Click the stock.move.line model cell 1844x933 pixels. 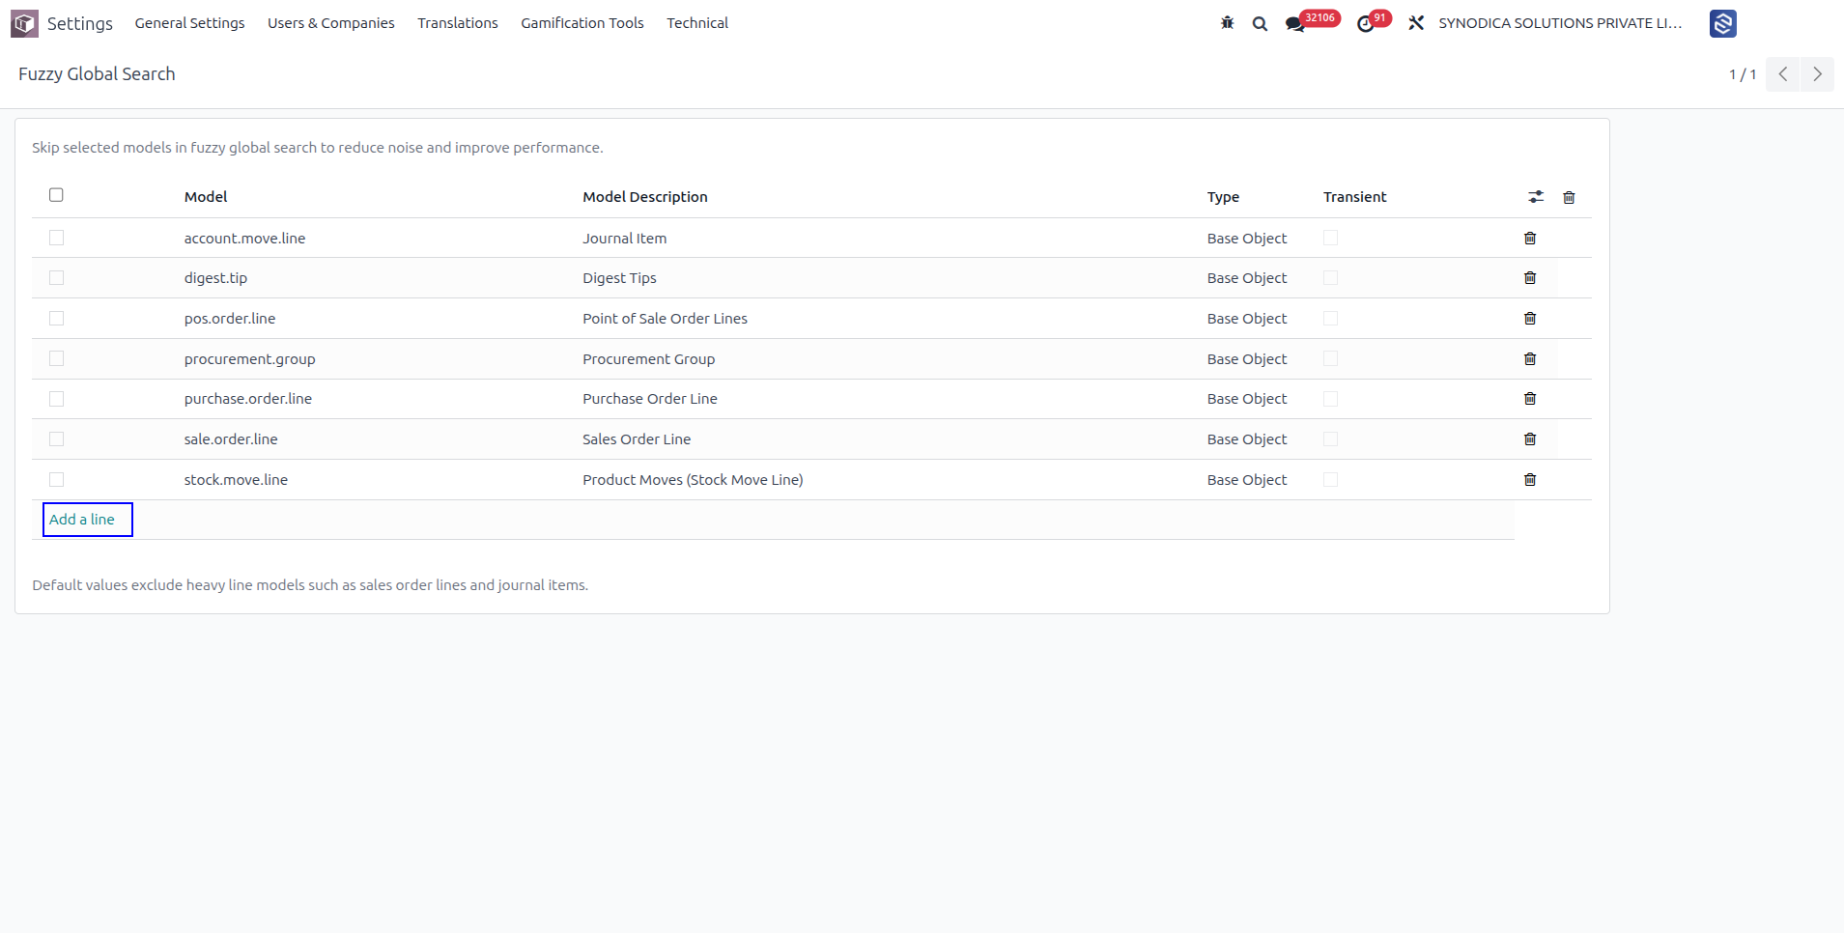[x=236, y=480]
